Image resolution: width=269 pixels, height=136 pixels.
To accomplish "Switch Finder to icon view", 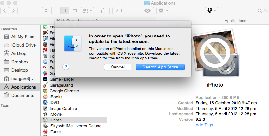I will coord(47,11).
